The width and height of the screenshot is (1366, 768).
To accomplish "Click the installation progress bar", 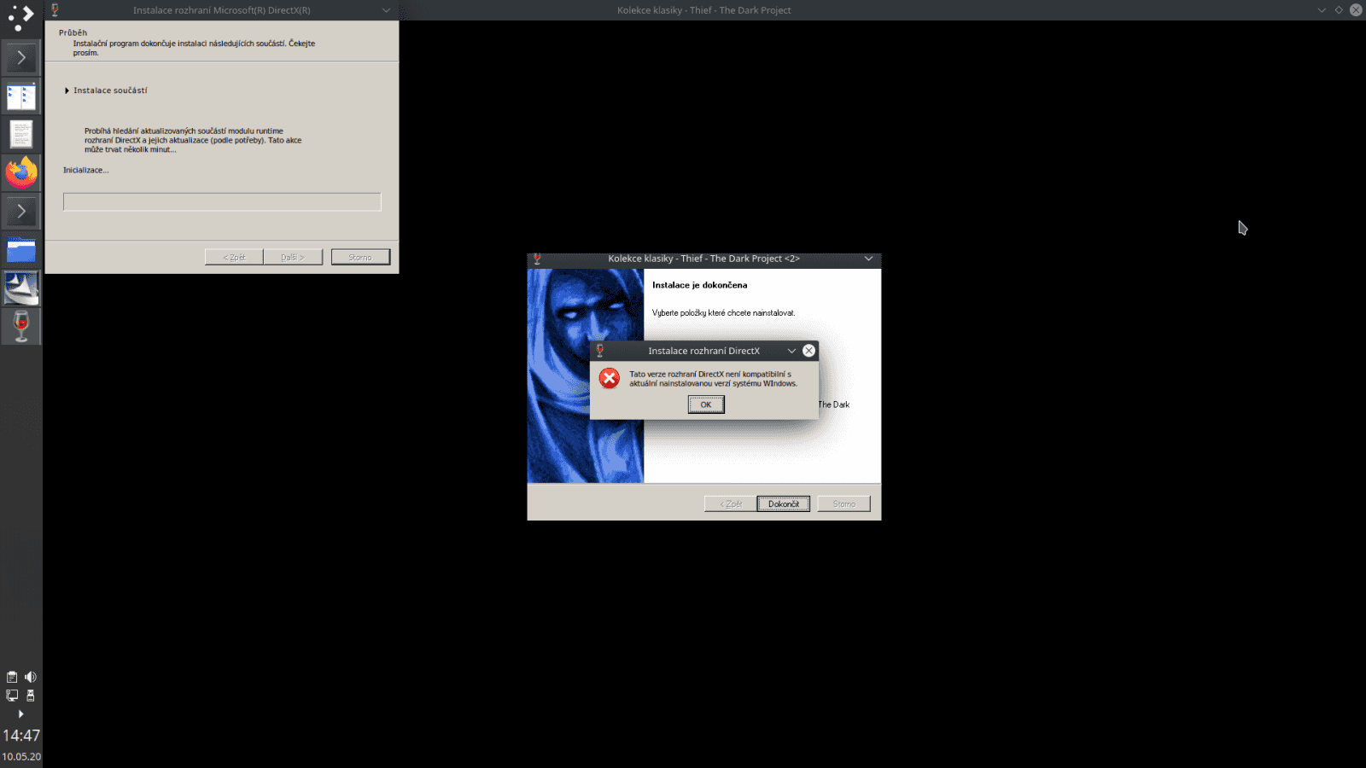I will tap(221, 201).
